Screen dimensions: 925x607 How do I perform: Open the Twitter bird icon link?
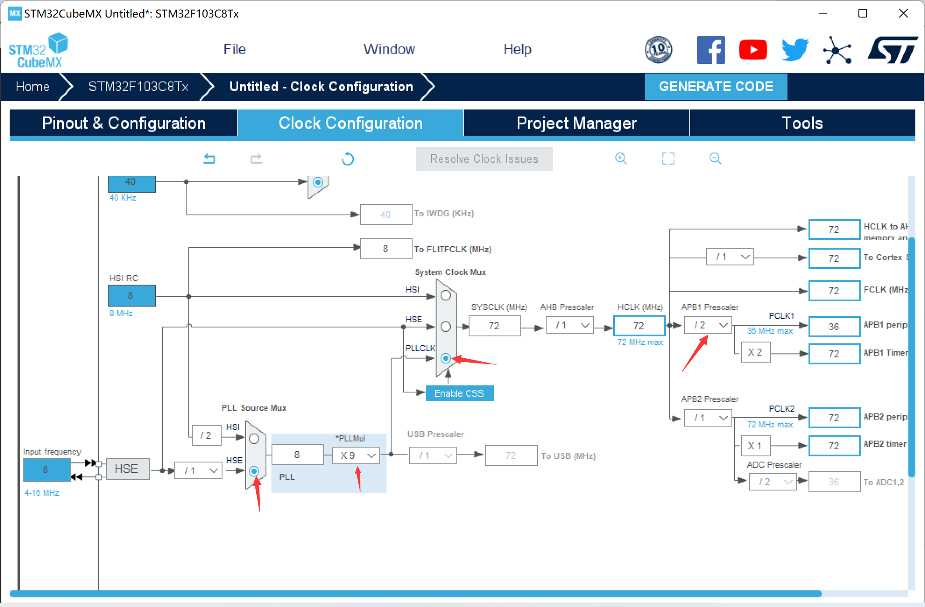tap(795, 49)
